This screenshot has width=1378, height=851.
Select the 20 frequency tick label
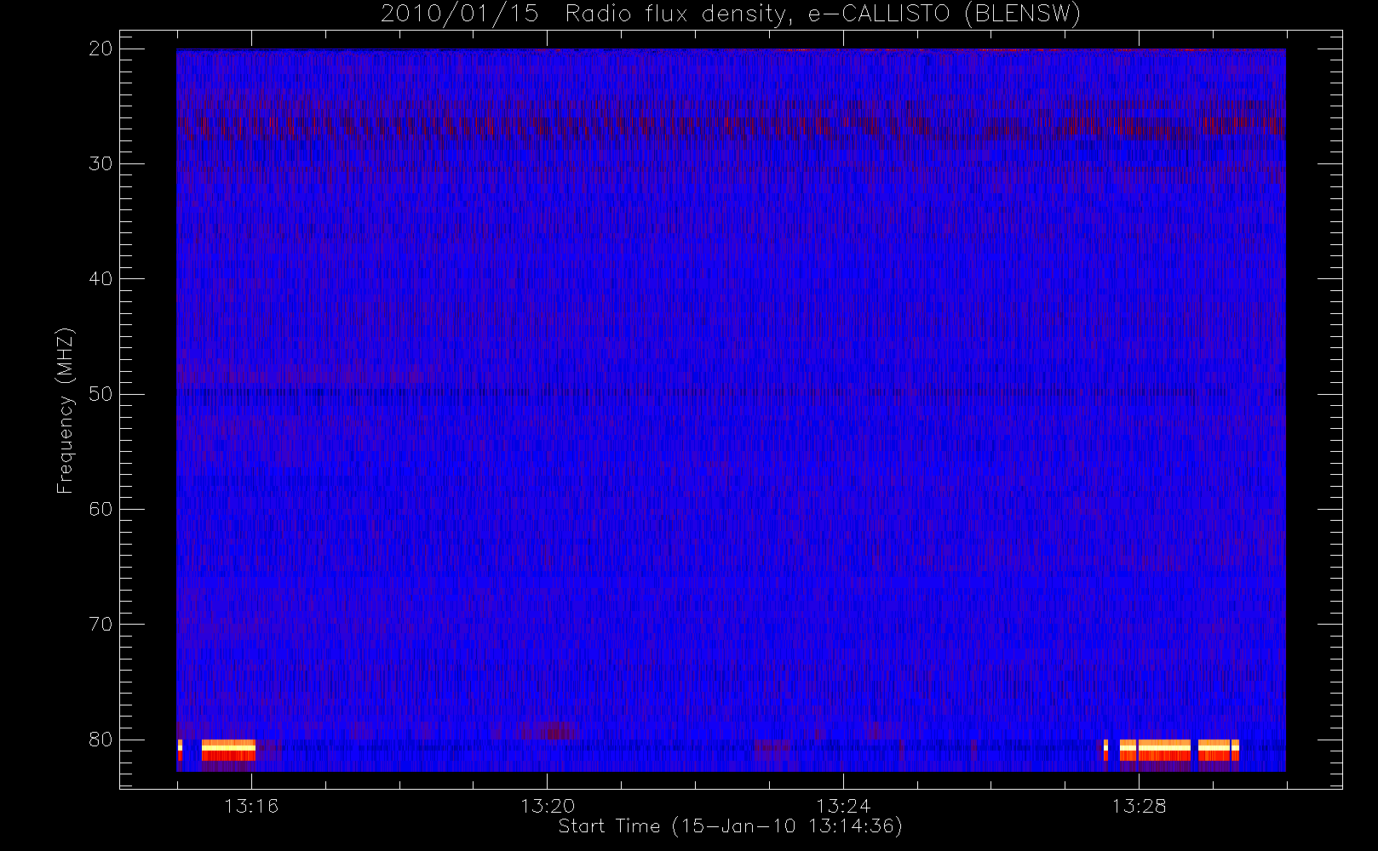(x=100, y=49)
